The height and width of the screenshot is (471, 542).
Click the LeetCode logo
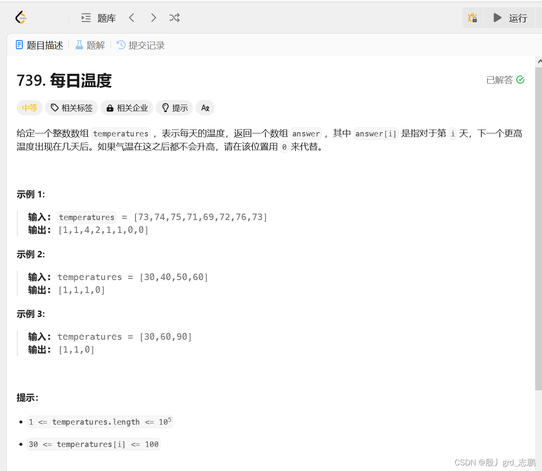20,17
